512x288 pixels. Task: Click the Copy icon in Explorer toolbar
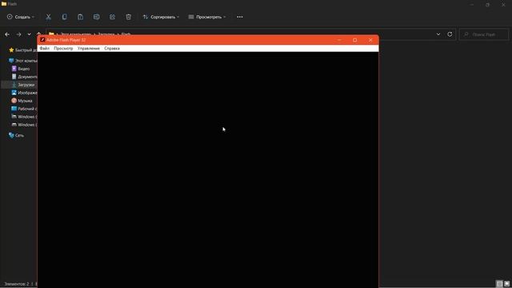pos(64,17)
